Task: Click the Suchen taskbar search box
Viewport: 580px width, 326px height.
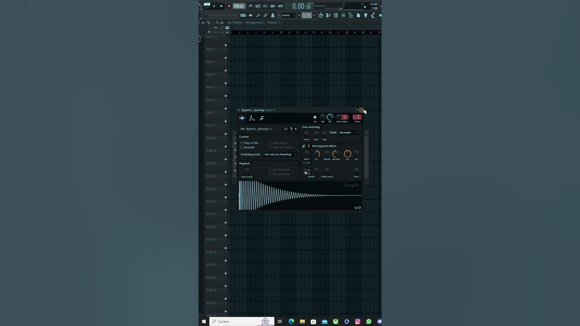Action: coord(242,321)
